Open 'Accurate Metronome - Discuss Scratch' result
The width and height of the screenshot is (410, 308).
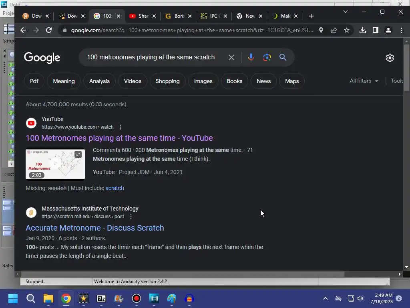(94, 228)
